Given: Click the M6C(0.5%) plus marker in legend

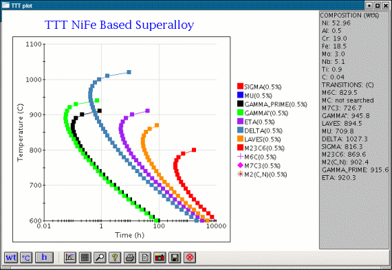Looking at the screenshot, I should [x=240, y=157].
